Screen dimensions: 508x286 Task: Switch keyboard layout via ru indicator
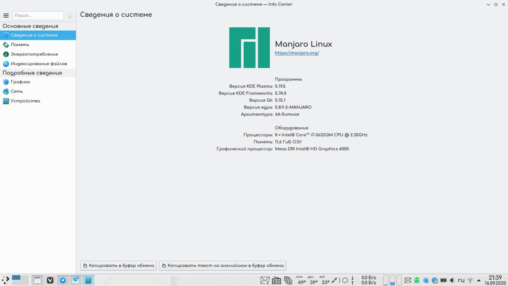tap(461, 280)
